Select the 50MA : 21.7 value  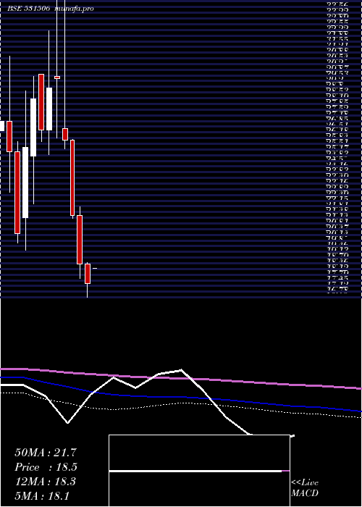(x=46, y=453)
